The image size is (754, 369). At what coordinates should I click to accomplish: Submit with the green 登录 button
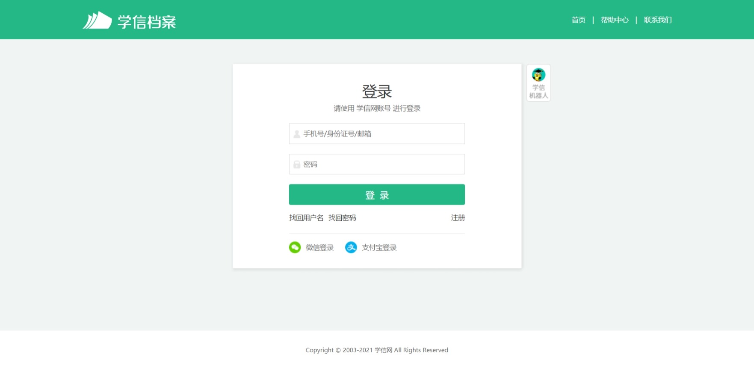click(377, 195)
